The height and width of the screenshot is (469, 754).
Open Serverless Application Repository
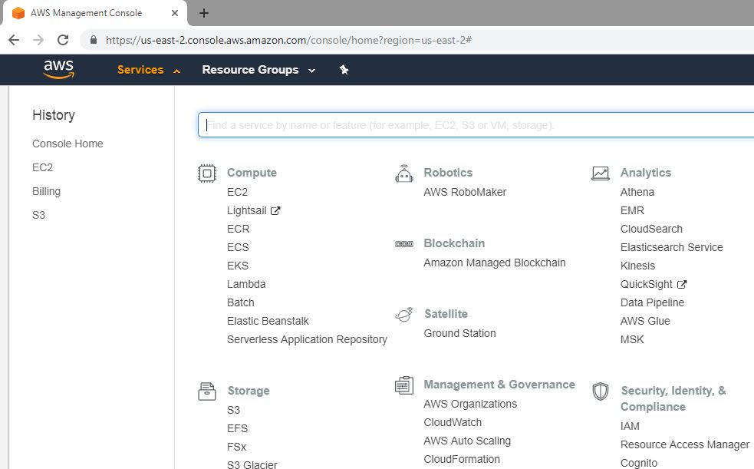point(307,339)
